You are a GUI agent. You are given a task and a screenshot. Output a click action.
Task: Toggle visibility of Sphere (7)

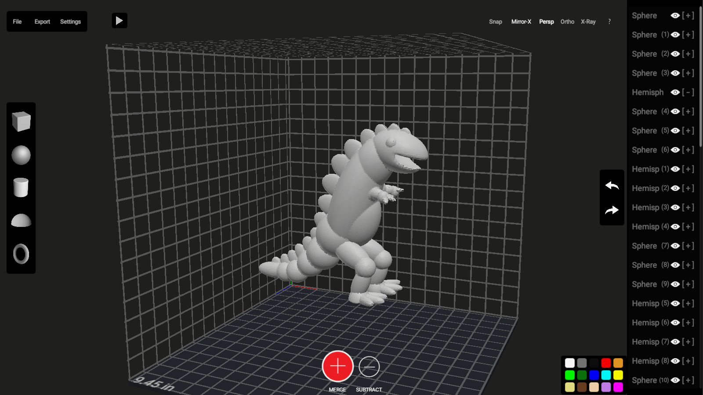[675, 246]
